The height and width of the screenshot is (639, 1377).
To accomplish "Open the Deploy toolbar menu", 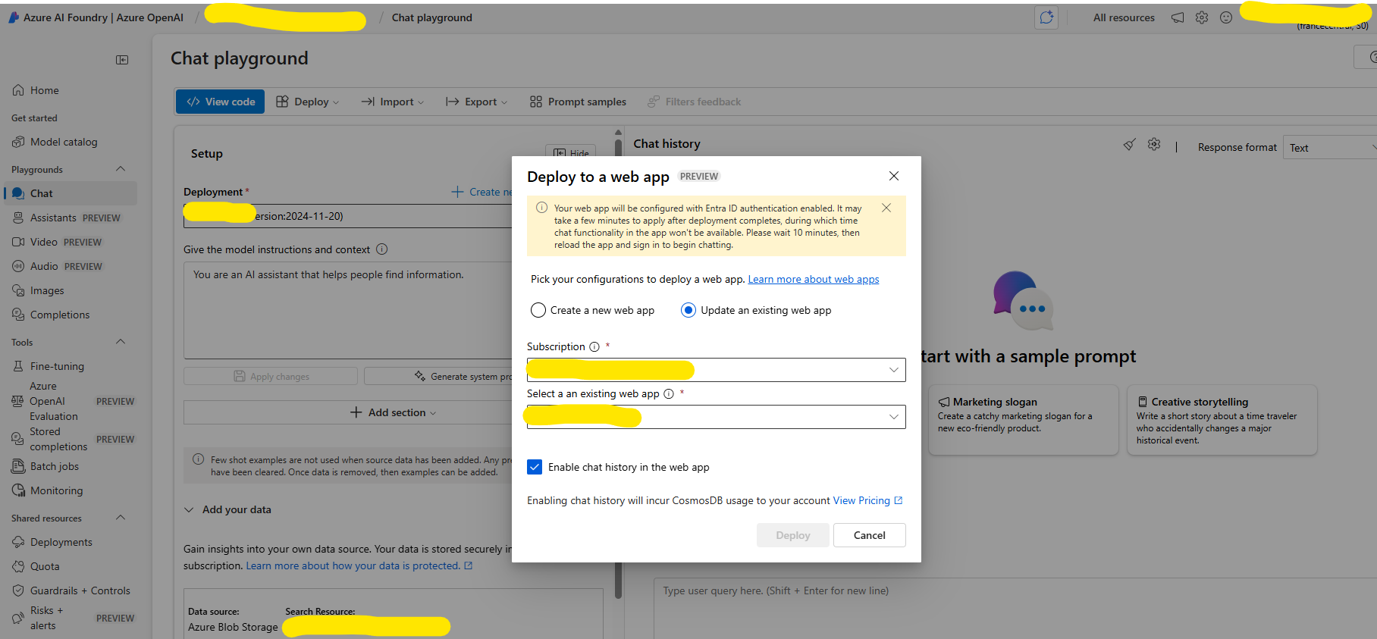I will click(307, 102).
